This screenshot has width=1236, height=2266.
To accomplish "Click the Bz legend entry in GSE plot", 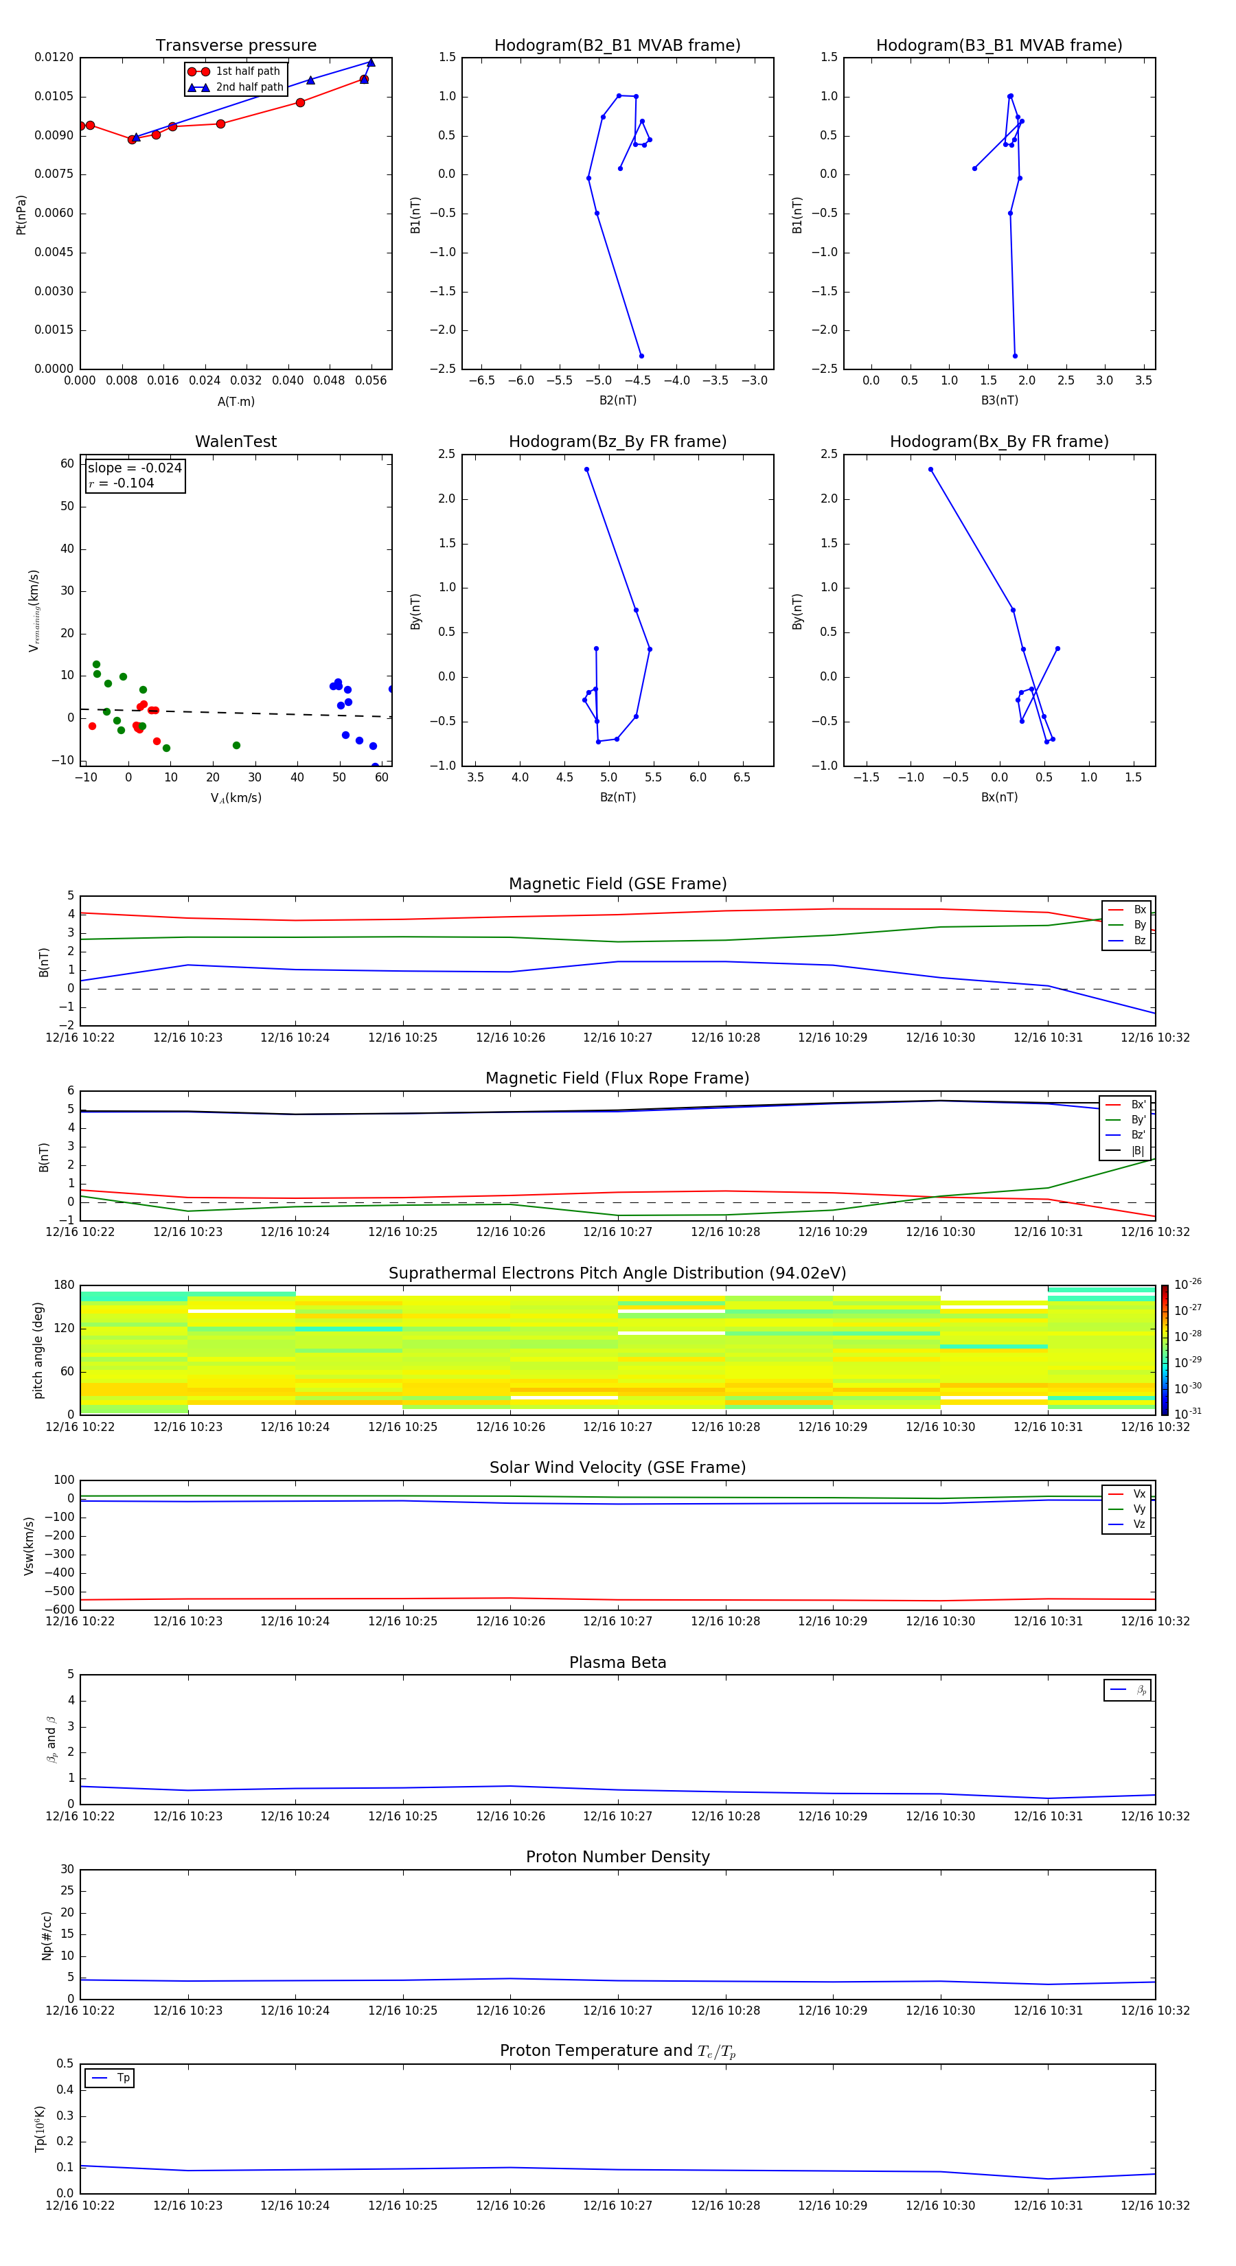I will 1127,940.
